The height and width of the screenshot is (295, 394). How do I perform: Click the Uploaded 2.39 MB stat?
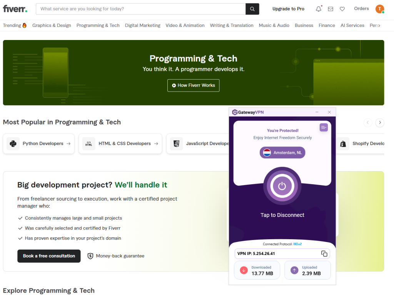307,270
